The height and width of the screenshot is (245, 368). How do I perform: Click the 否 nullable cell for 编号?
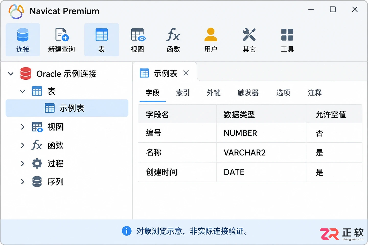[x=334, y=133]
